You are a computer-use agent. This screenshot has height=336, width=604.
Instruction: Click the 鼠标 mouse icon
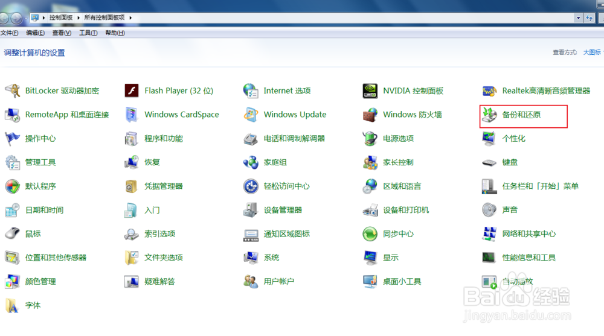[12, 233]
